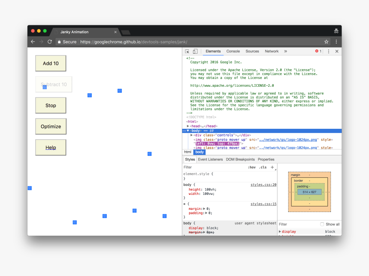Screen dimensions: 369x276
Task: Toggle the device toolbar icon
Action: coord(195,52)
